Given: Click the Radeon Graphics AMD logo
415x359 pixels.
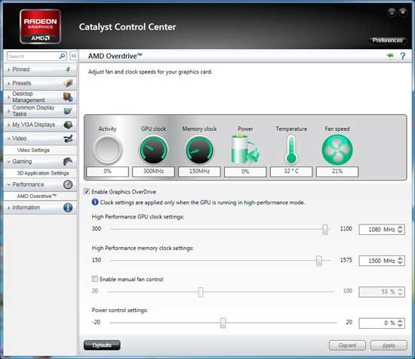Looking at the screenshot, I should coord(40,26).
